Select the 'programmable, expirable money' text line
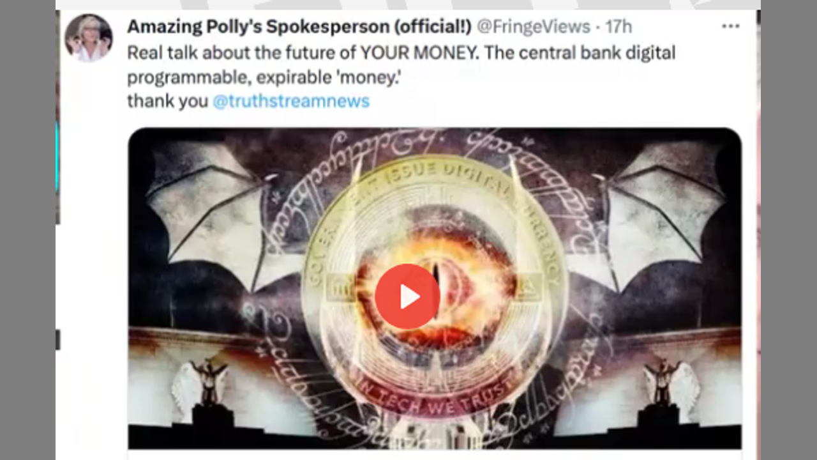Viewport: 817px width, 460px height. pos(264,77)
